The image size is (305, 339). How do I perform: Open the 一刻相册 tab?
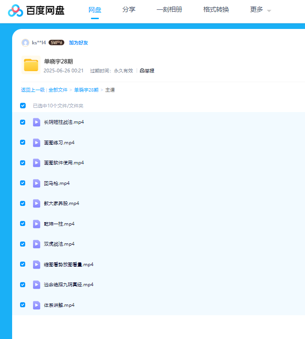[169, 9]
